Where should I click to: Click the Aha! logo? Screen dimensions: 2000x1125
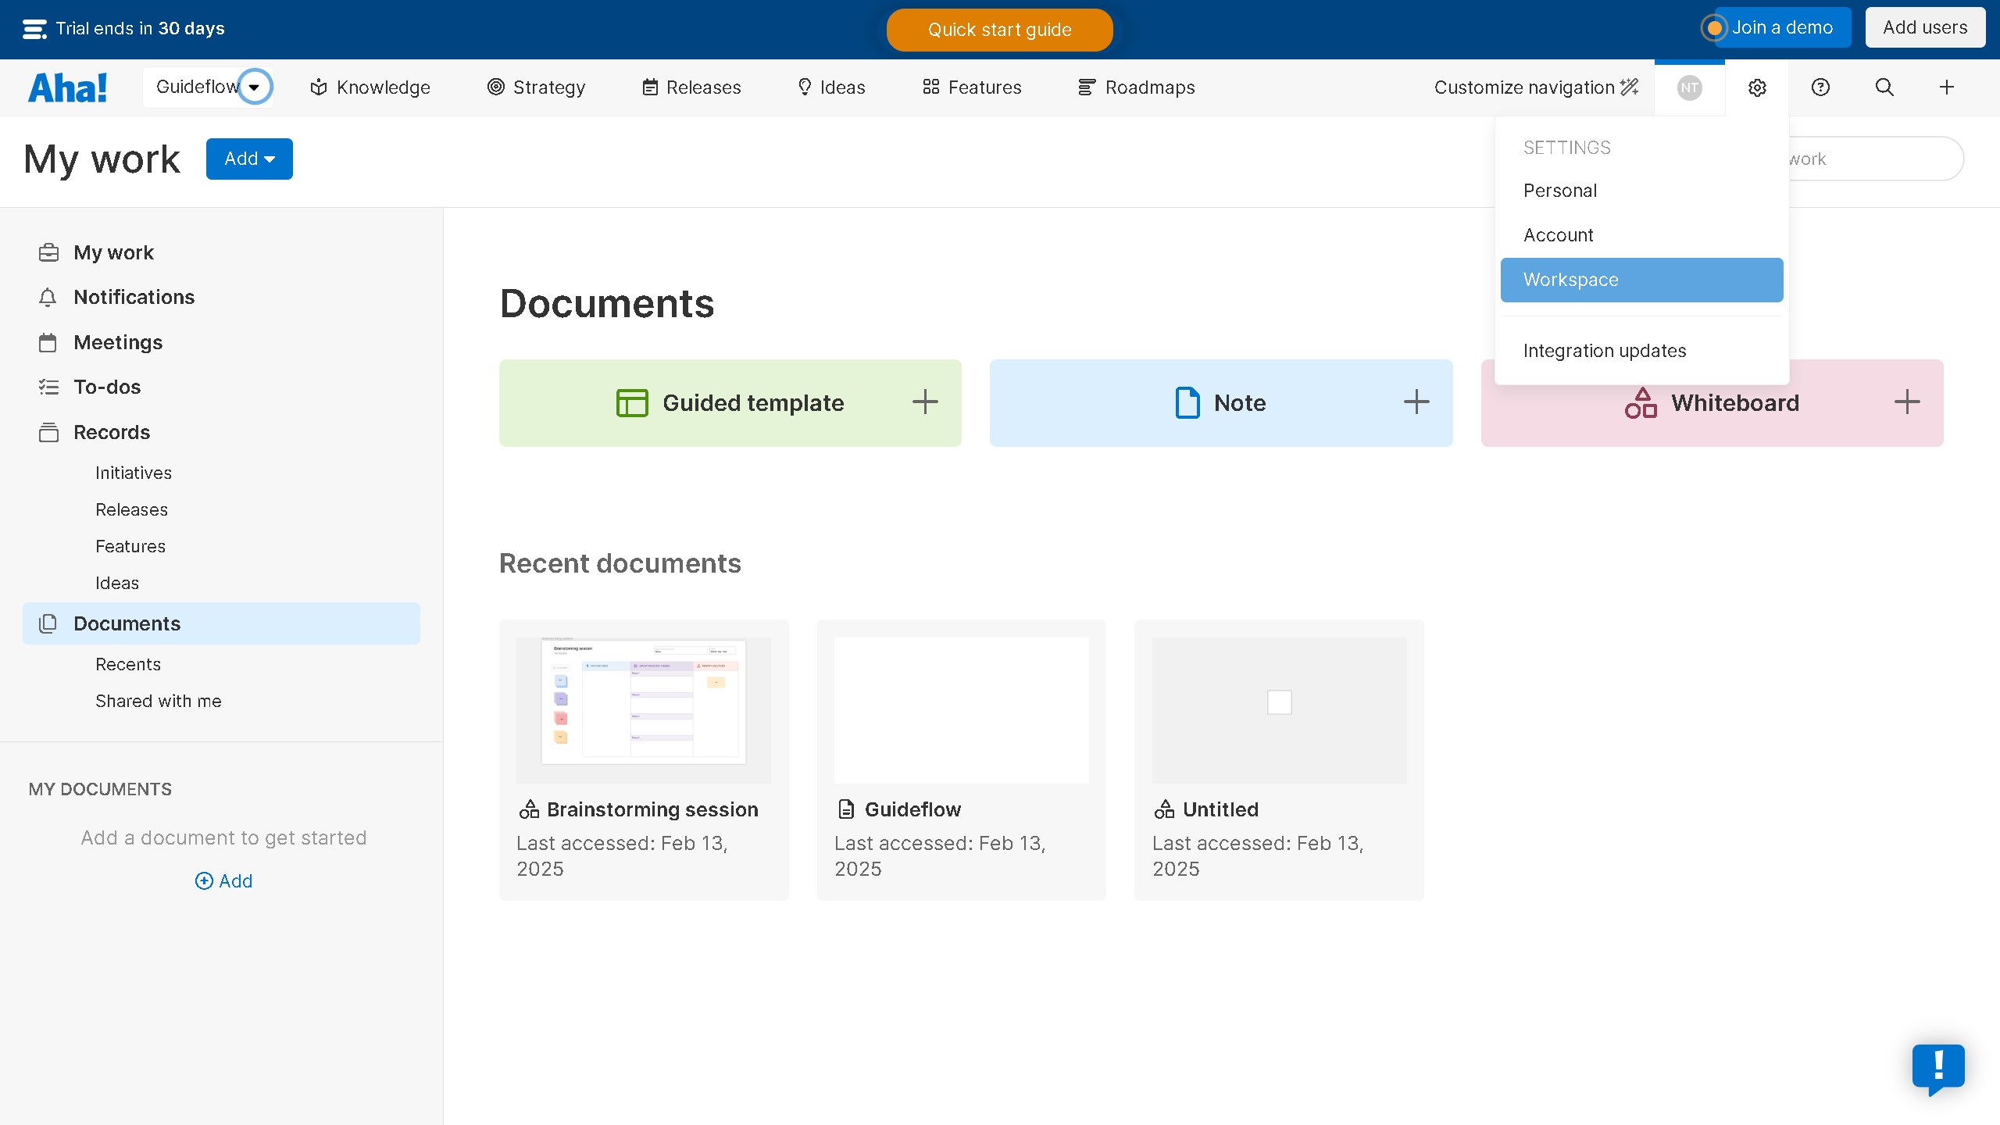(x=68, y=87)
